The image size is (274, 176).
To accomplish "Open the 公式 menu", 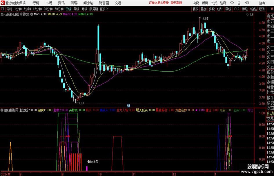I will [x=214, y=3].
